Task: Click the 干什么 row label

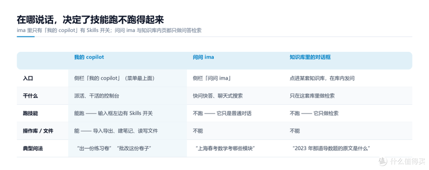Action: [x=30, y=96]
